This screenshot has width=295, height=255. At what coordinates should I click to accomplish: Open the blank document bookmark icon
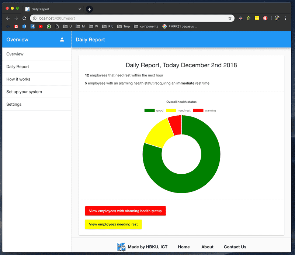click(x=57, y=26)
